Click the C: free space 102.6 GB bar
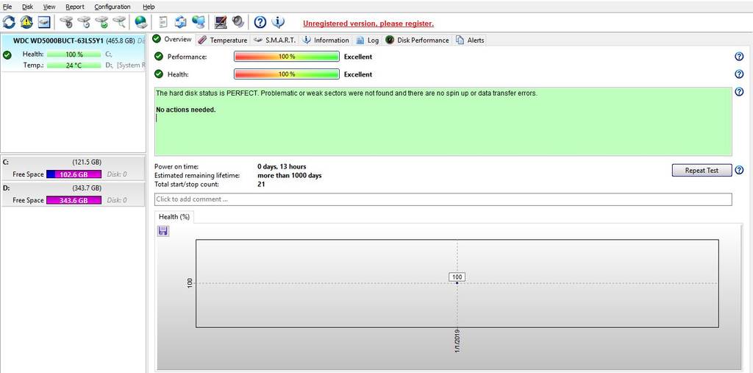 click(74, 174)
